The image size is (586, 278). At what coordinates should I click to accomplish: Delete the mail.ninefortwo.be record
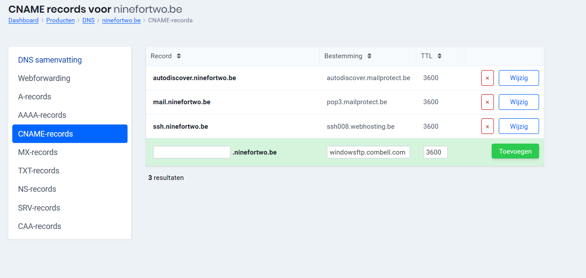point(487,102)
